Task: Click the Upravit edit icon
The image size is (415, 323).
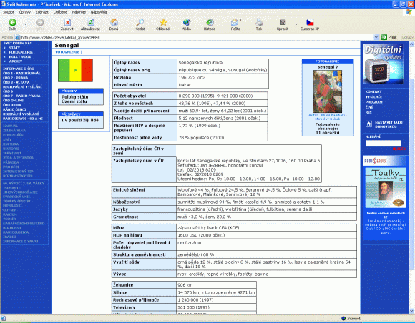Action: point(283,23)
